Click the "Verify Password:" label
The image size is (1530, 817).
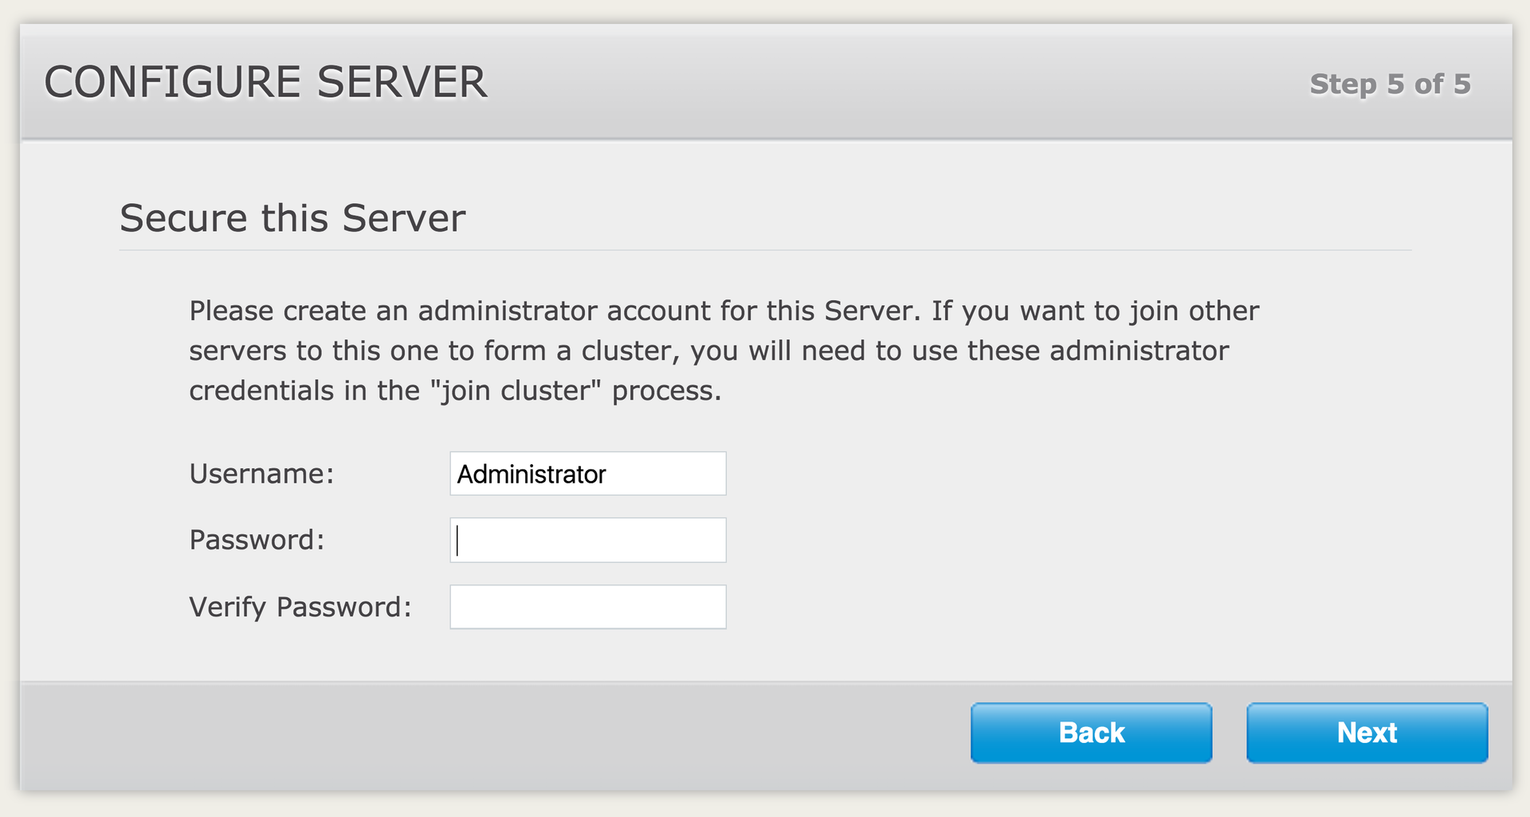coord(300,607)
